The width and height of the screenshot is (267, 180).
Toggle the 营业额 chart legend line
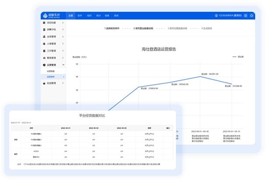[237, 57]
